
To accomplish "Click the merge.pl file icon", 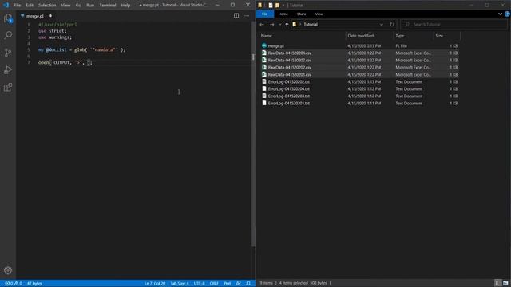I will pos(264,46).
